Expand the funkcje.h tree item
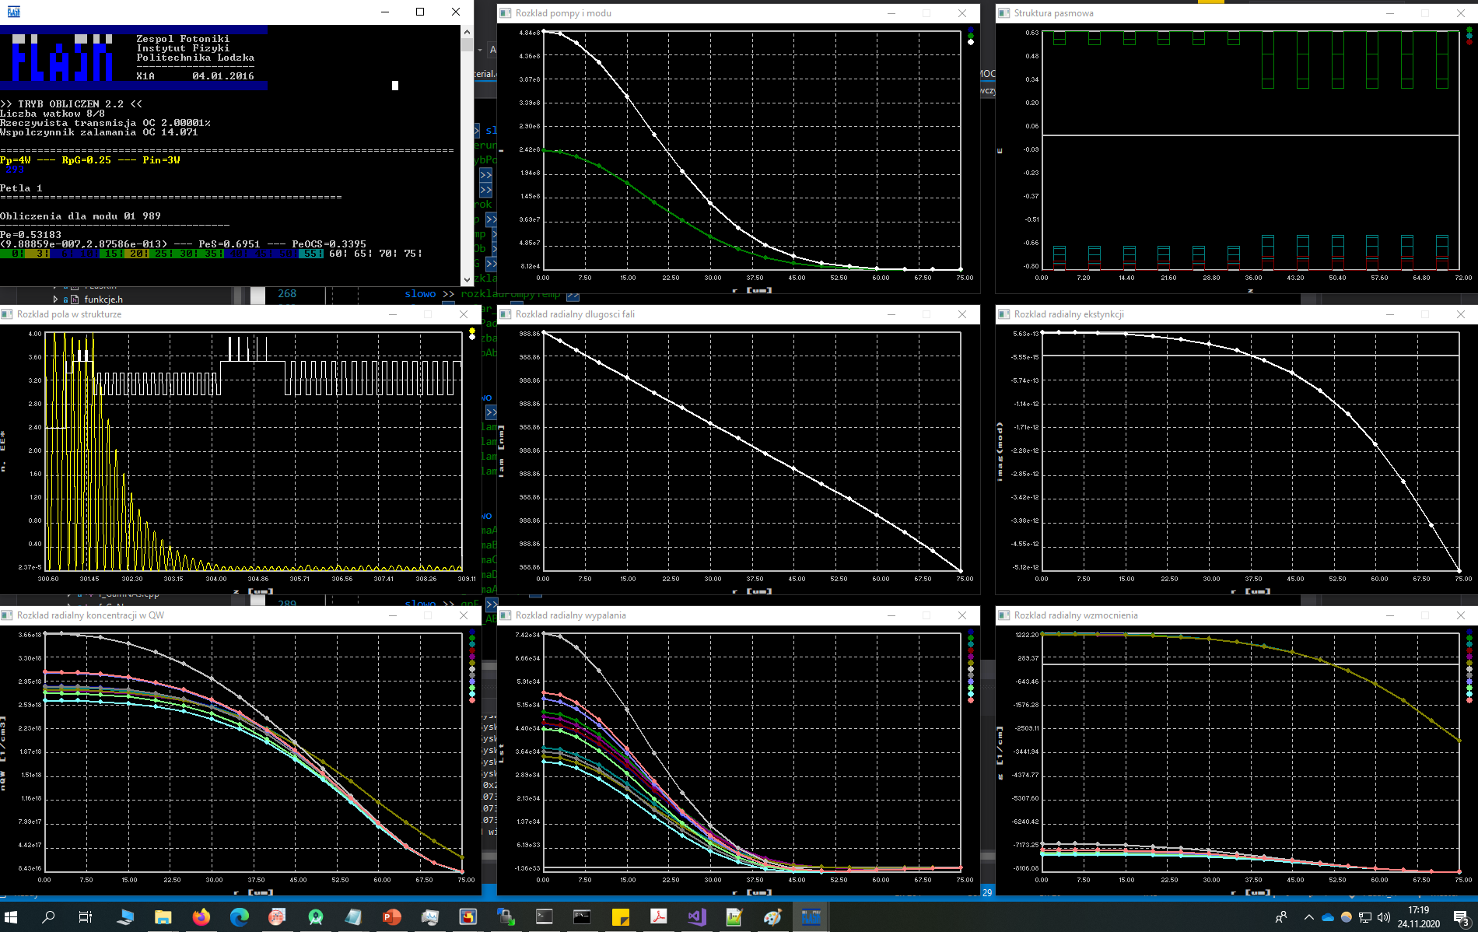 click(x=55, y=299)
